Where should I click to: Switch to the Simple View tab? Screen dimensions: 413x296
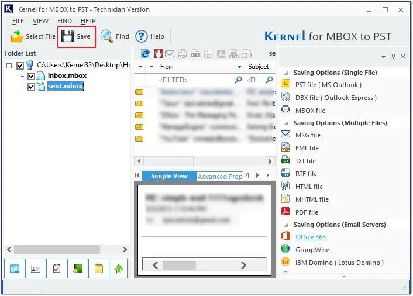point(169,176)
